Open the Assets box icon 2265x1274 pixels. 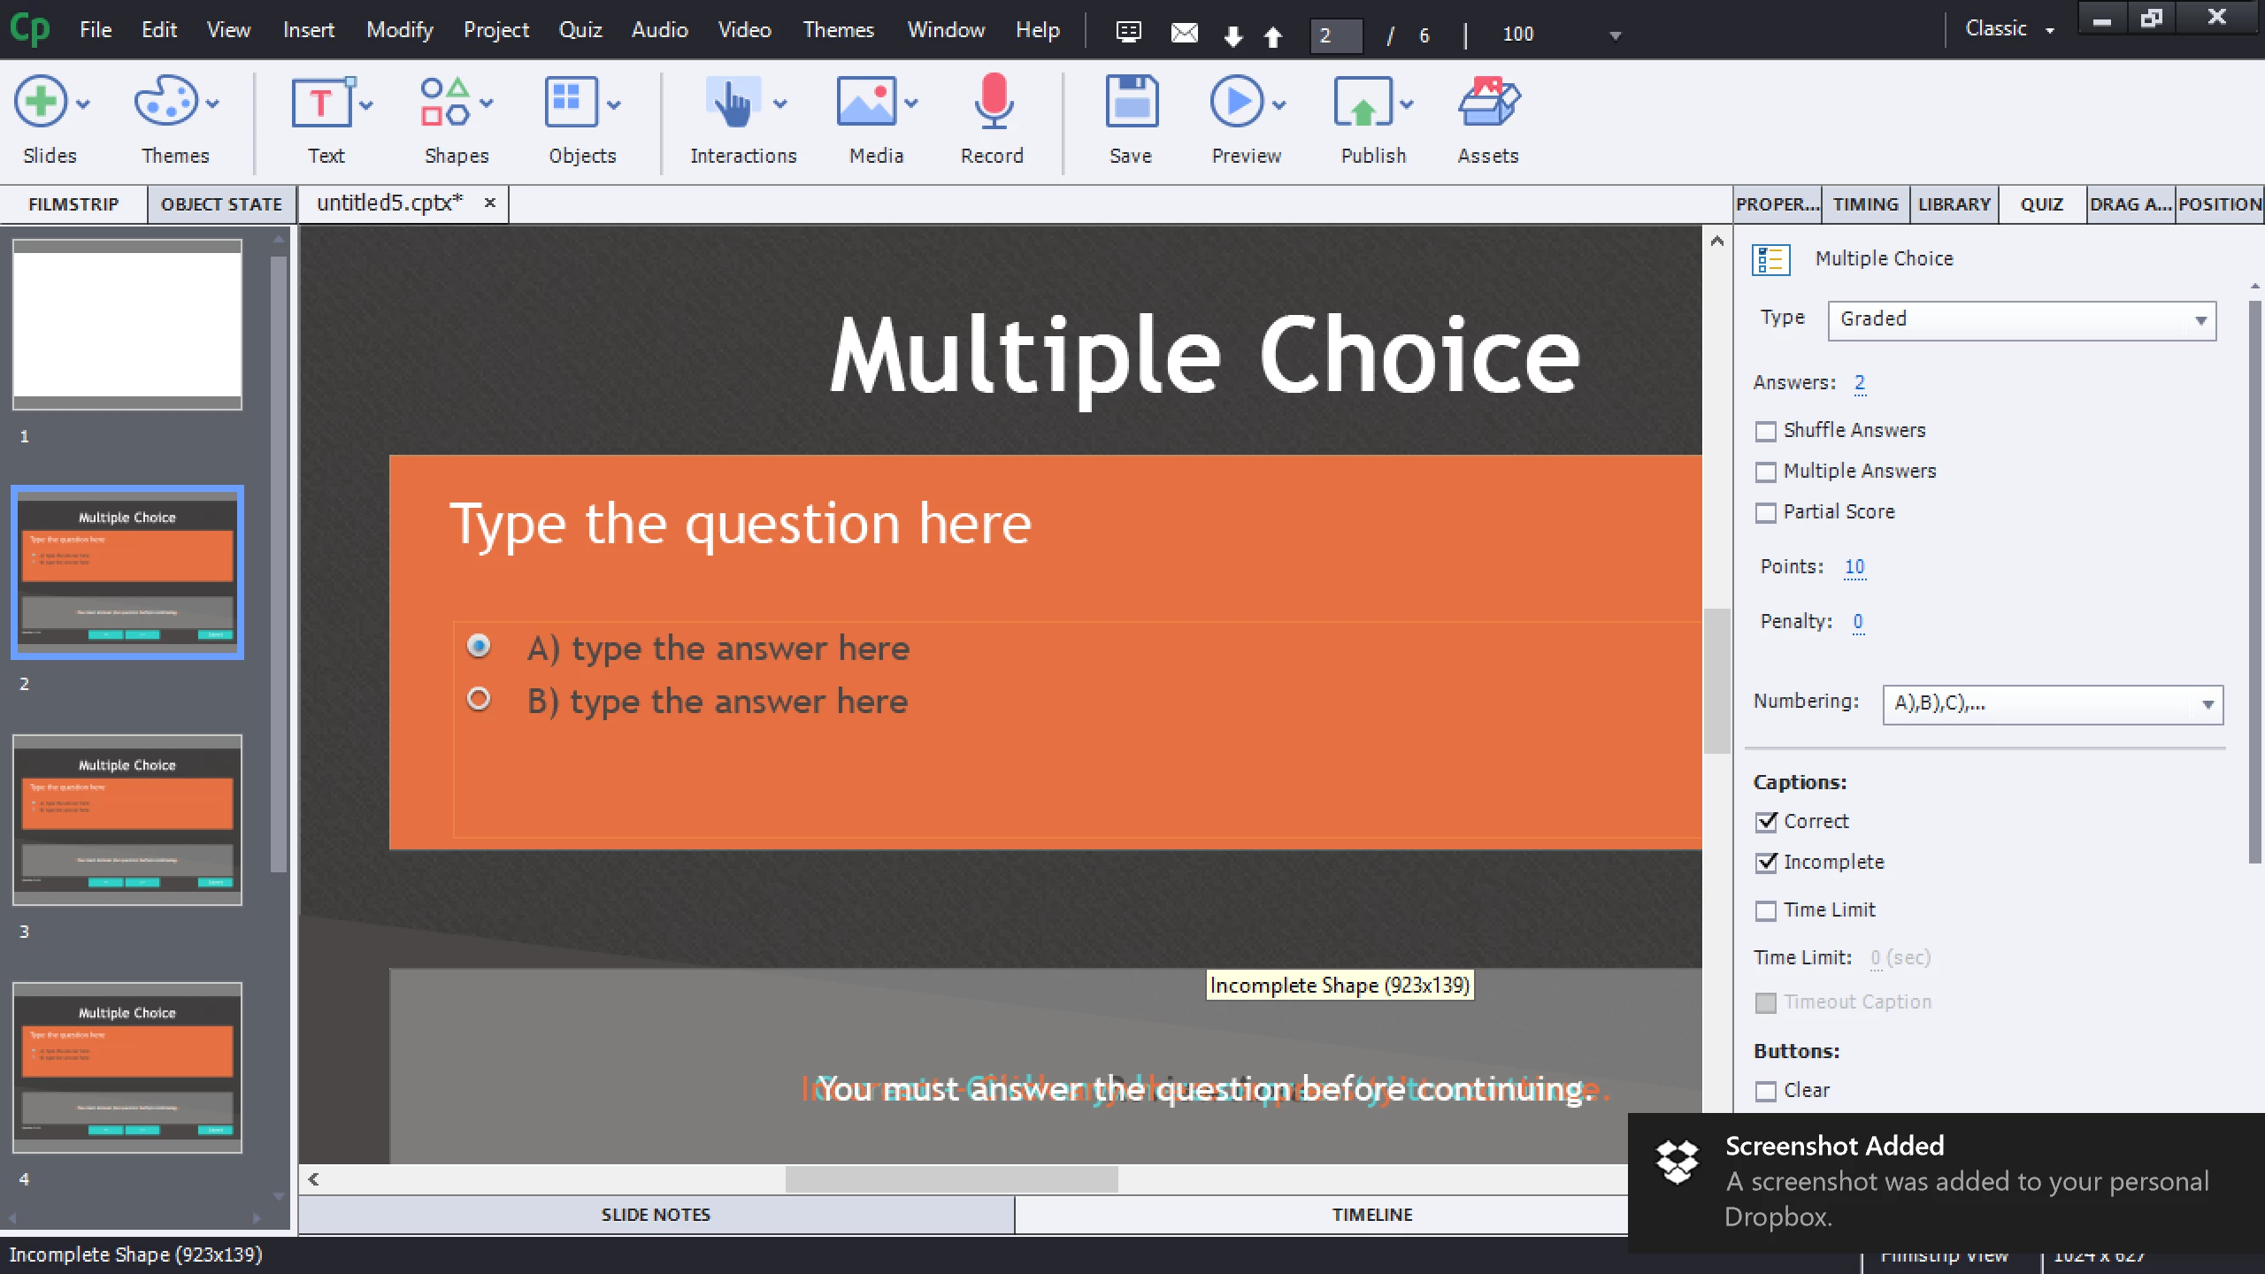click(1488, 103)
